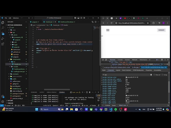The width and height of the screenshot is (171, 128).
Task: Open the Extensions view in activity bar
Action: pyautogui.click(x=3, y=44)
